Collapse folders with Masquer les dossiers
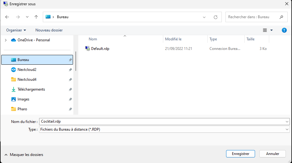This screenshot has height=163, width=292. pos(24,155)
